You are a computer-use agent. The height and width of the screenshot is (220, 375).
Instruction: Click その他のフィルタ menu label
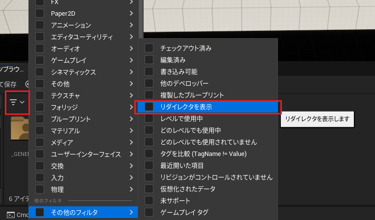[x=75, y=212]
